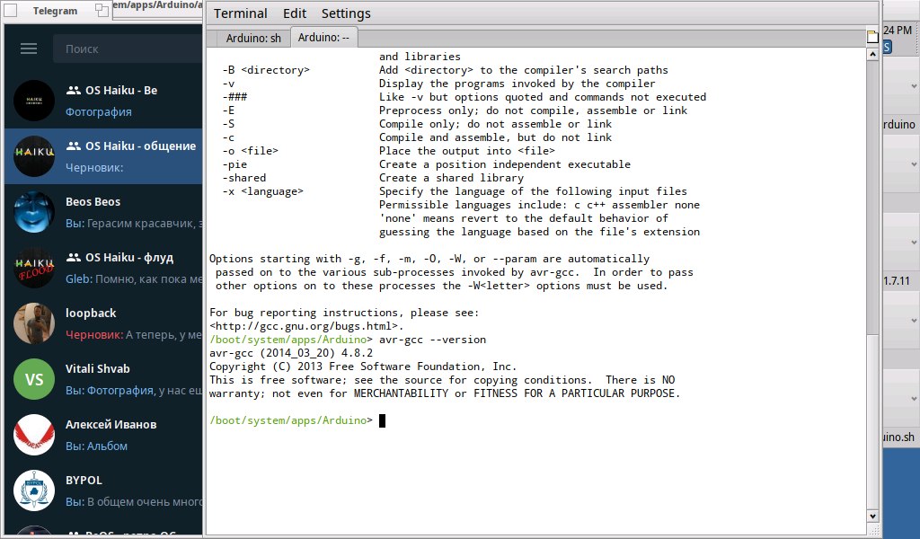
Task: Click the green VS avatar
Action: tap(34, 379)
